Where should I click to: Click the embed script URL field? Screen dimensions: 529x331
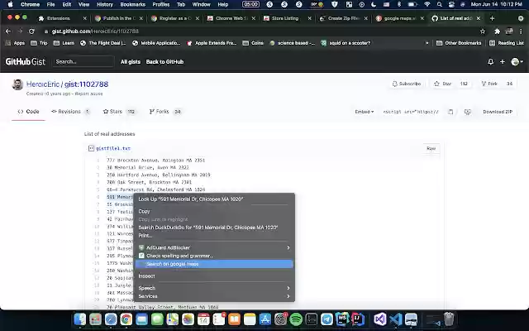[x=411, y=112]
